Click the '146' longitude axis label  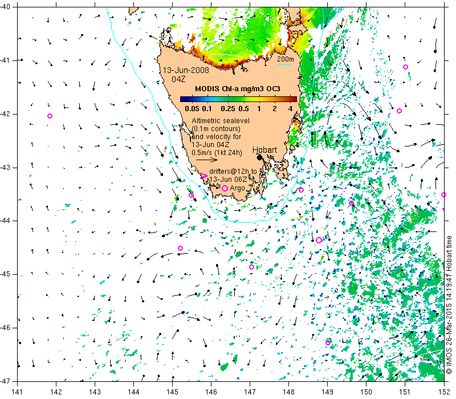[x=211, y=392]
